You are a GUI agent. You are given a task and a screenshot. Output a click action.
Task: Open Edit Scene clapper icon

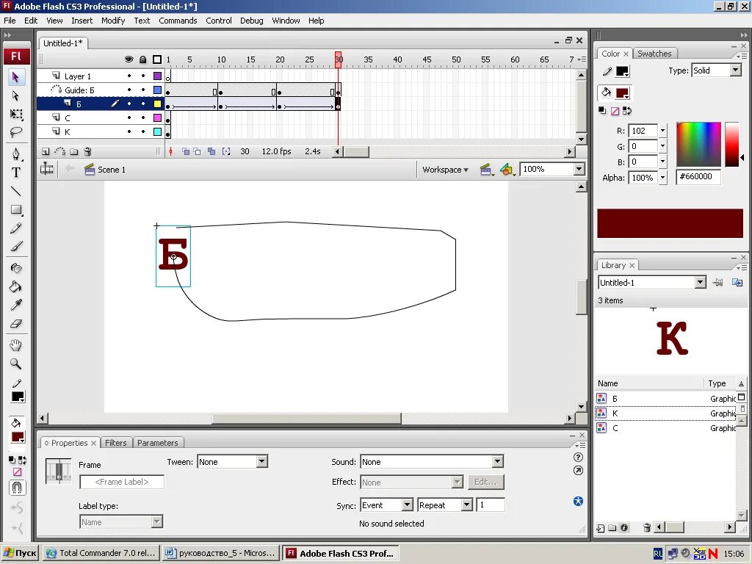tap(486, 170)
